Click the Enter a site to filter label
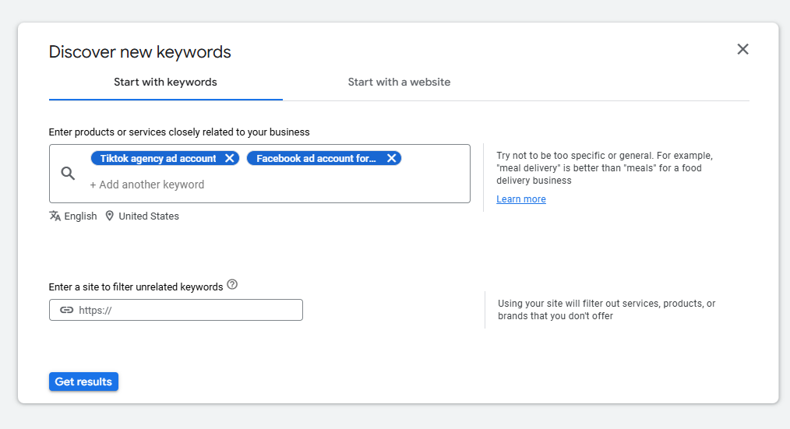This screenshot has width=790, height=429. click(x=136, y=287)
